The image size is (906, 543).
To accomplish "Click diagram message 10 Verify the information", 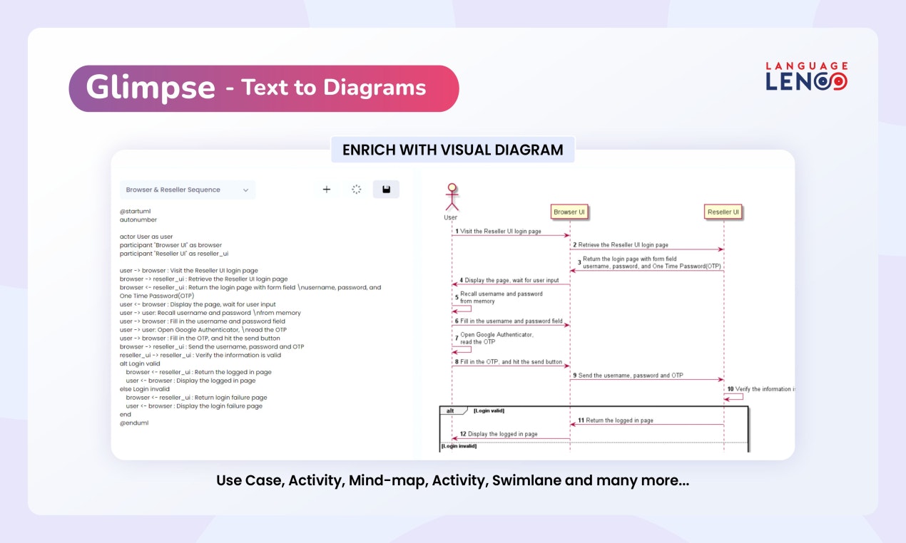I will 760,389.
